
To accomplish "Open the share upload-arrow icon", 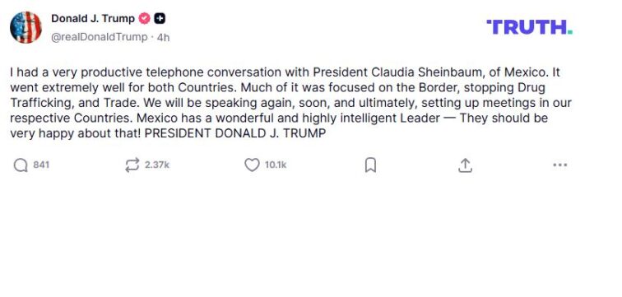I will 465,165.
